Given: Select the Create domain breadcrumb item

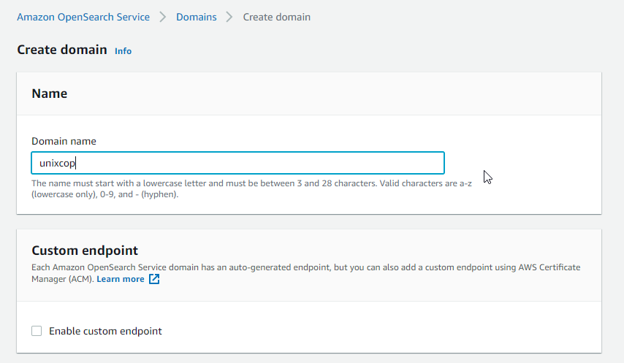Looking at the screenshot, I should [x=277, y=17].
